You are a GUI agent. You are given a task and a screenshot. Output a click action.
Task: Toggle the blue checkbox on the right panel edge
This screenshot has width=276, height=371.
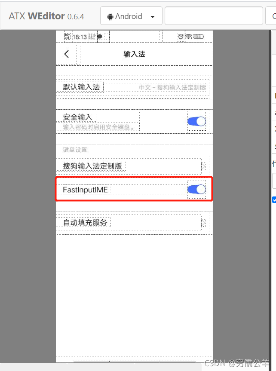point(274,200)
